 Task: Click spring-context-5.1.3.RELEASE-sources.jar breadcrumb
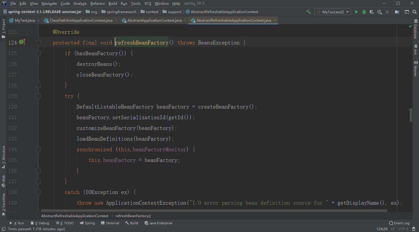[42, 12]
